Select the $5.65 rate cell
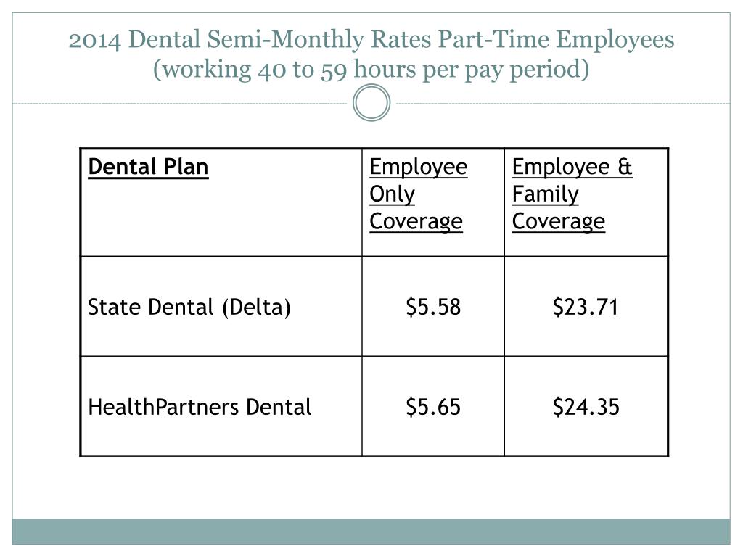743x557 pixels. (x=433, y=407)
